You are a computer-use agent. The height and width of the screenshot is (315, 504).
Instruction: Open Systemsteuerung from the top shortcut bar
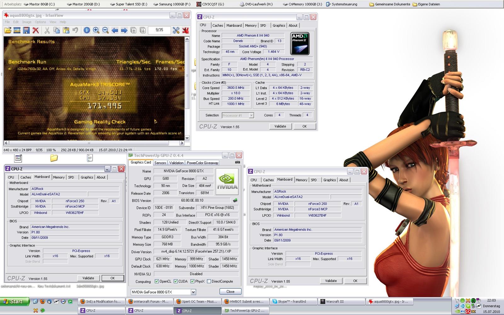point(341,4)
